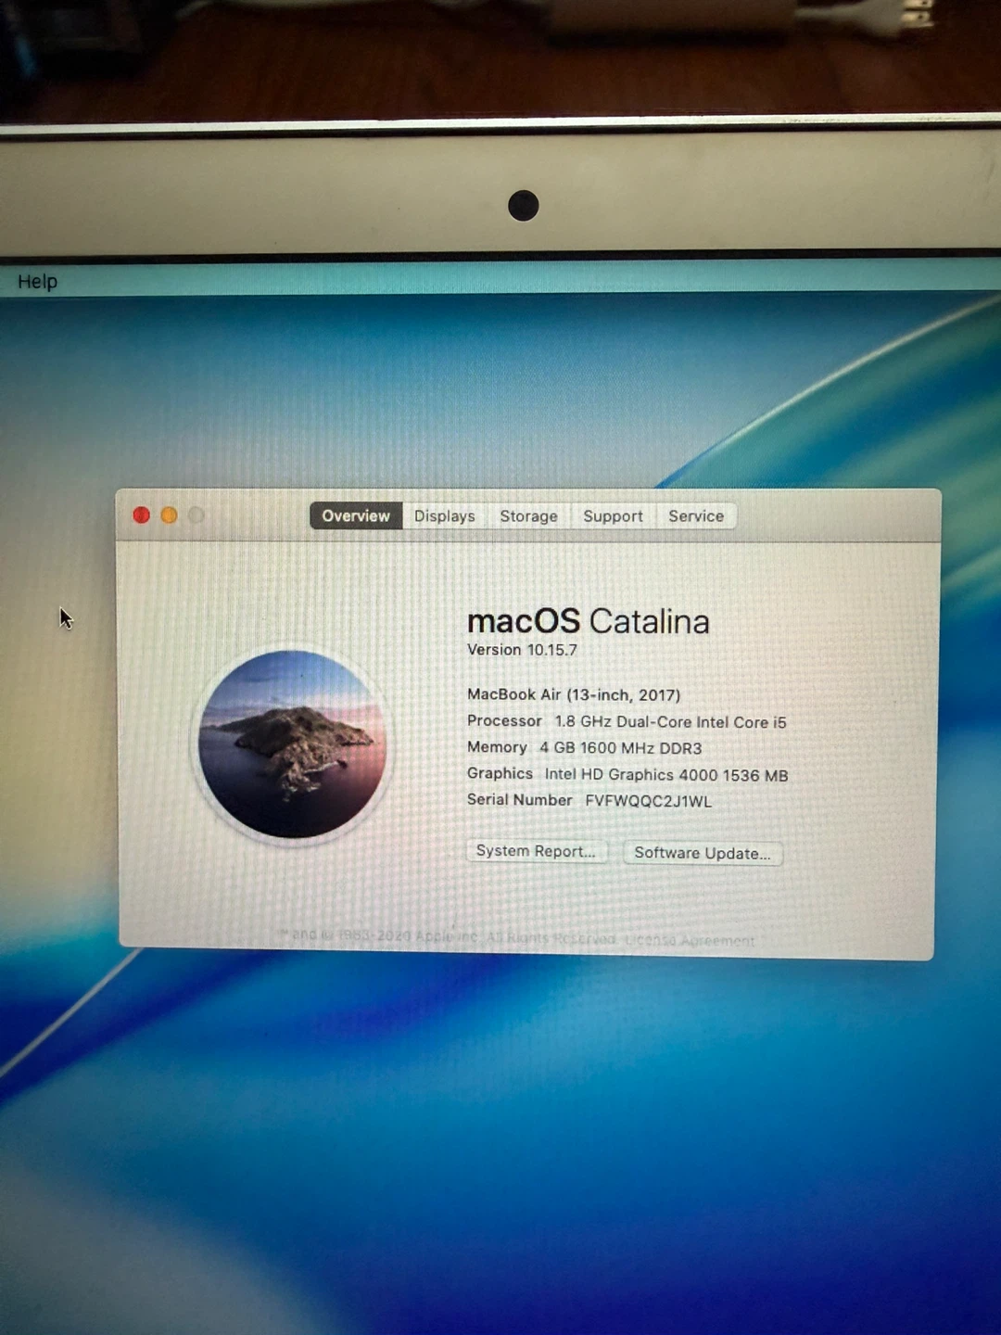Click the Serial Number label
This screenshot has height=1335, width=1001.
point(519,799)
